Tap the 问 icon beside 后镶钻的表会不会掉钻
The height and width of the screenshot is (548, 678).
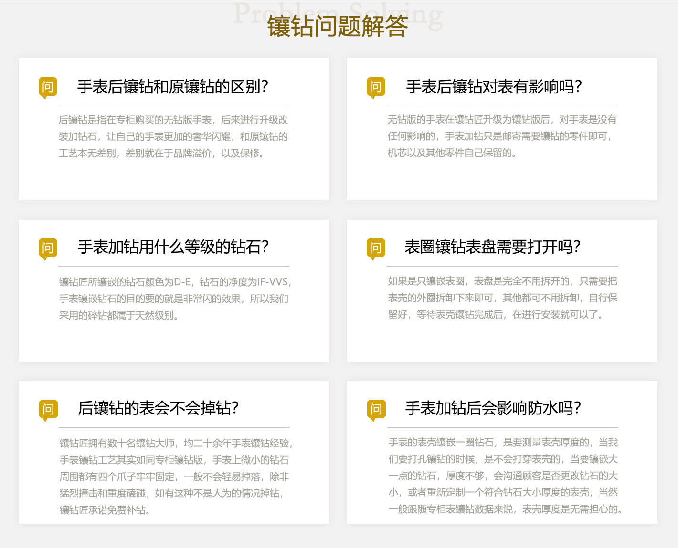[x=48, y=410]
